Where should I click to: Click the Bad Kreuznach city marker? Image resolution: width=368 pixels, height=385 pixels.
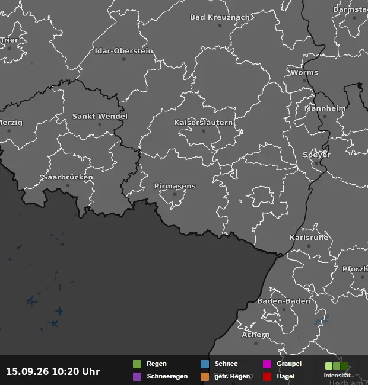tap(220, 25)
